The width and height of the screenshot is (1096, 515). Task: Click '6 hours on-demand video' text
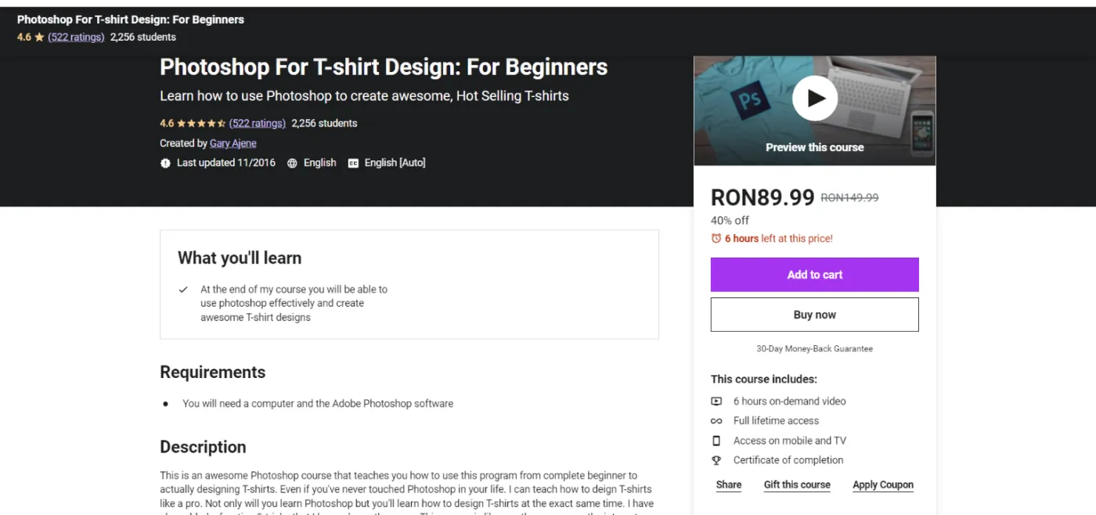coord(789,401)
